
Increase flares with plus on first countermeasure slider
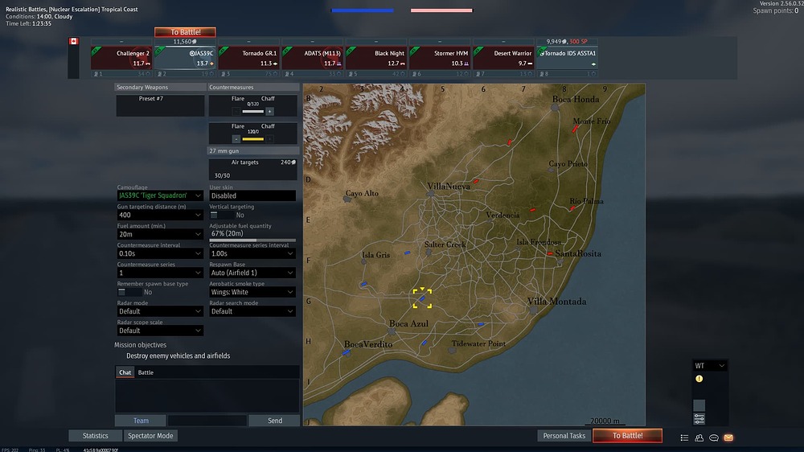coord(269,111)
